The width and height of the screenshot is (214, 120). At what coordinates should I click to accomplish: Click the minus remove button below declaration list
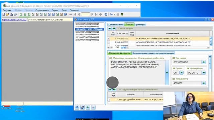(x=93, y=107)
